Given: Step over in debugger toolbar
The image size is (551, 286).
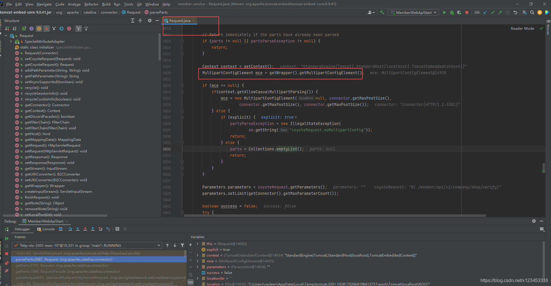Looking at the screenshot, I should tap(70, 229).
